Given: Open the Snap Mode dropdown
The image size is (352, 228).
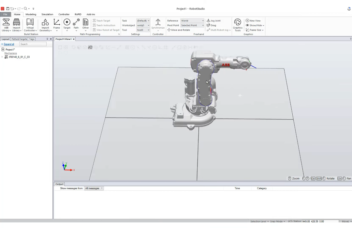Looking at the screenshot, I should pos(277,221).
